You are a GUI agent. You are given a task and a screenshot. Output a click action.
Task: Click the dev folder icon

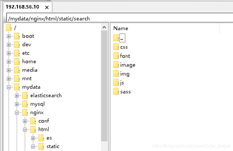17,45
